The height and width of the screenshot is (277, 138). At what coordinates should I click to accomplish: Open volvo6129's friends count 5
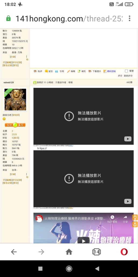(x=12, y=138)
